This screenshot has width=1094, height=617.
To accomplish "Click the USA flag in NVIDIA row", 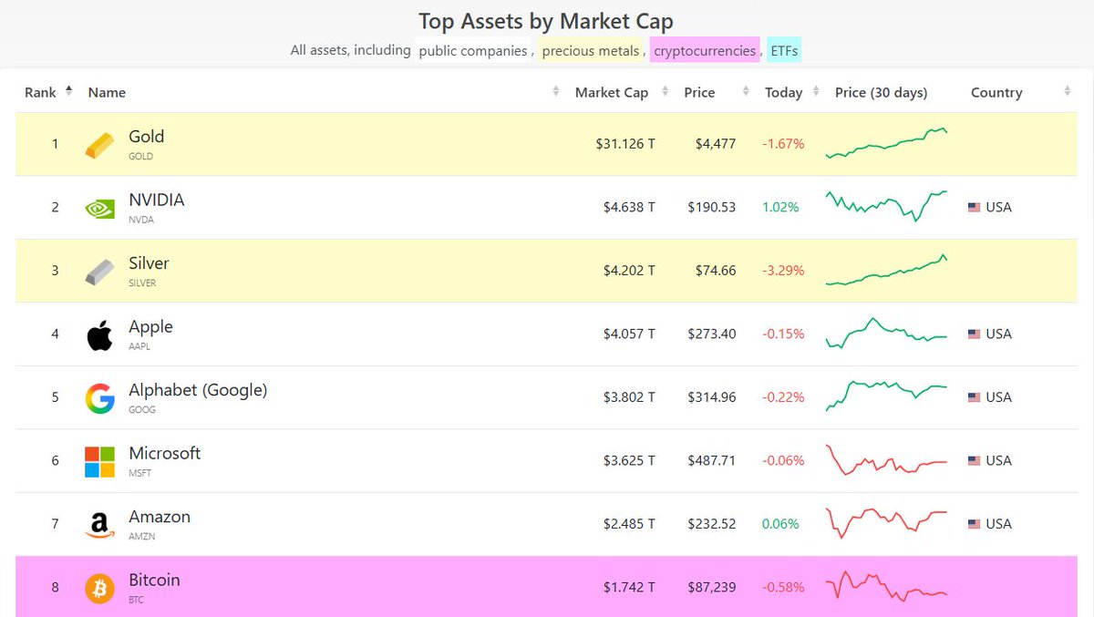I will pyautogui.click(x=974, y=208).
